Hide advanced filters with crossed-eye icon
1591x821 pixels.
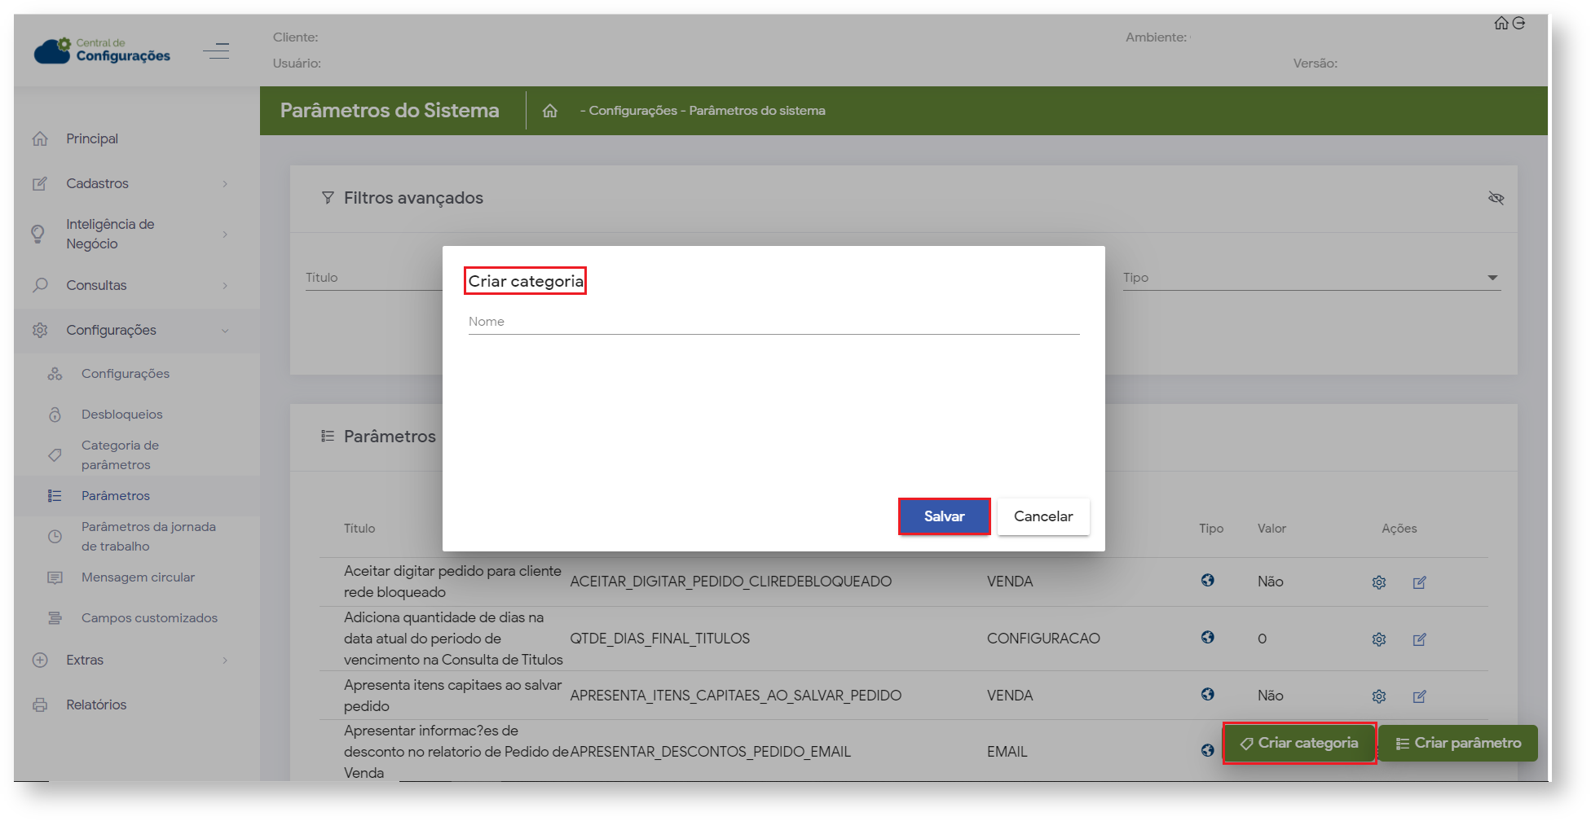[1496, 198]
